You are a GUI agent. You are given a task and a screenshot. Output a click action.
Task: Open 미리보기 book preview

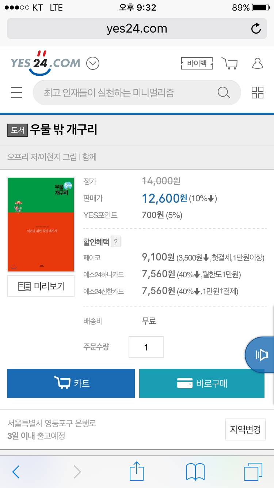pyautogui.click(x=41, y=286)
